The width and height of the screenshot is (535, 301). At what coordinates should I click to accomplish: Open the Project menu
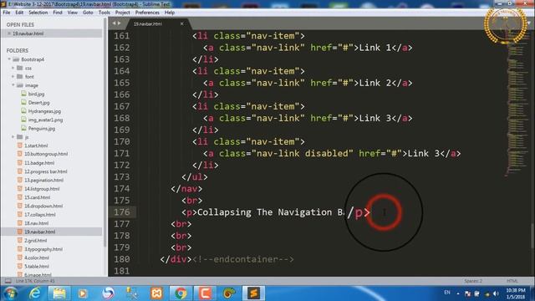123,13
